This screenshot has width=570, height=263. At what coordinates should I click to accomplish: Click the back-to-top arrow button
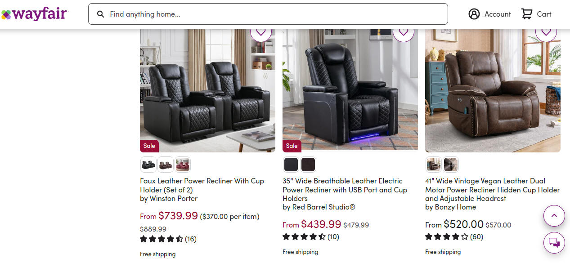(554, 216)
